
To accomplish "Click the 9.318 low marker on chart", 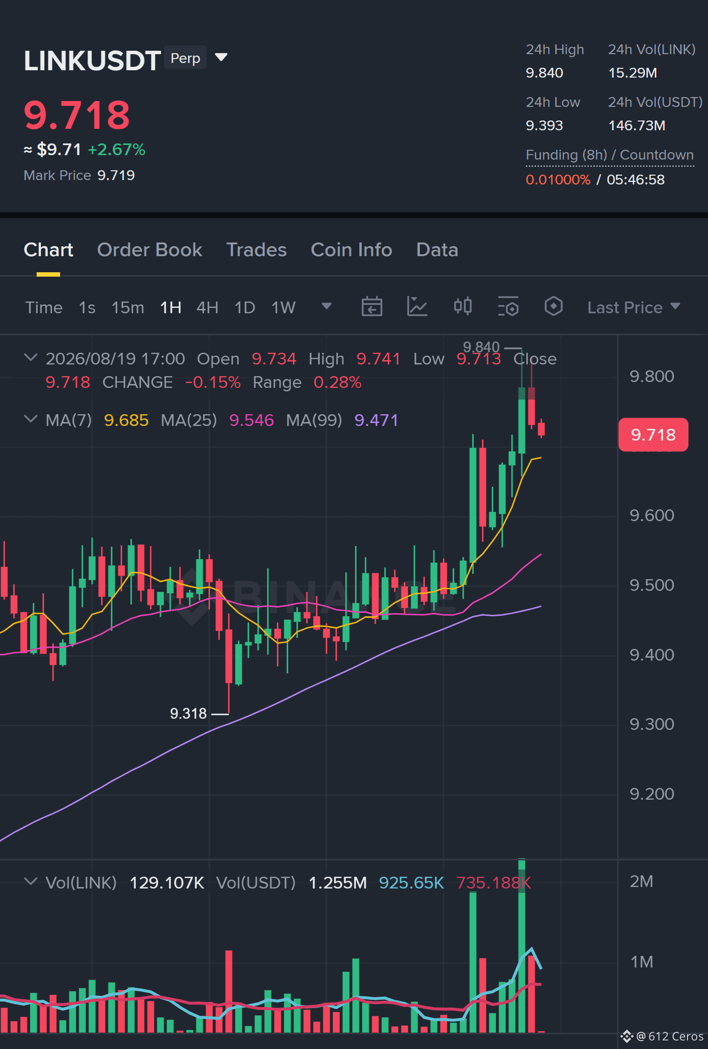I will coord(188,713).
